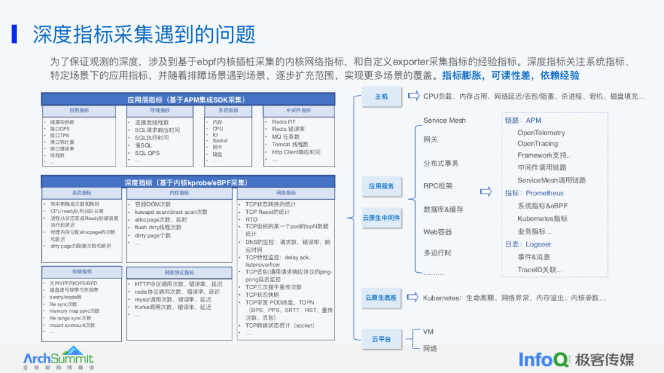Click the 事件&消息 entry

[534, 257]
